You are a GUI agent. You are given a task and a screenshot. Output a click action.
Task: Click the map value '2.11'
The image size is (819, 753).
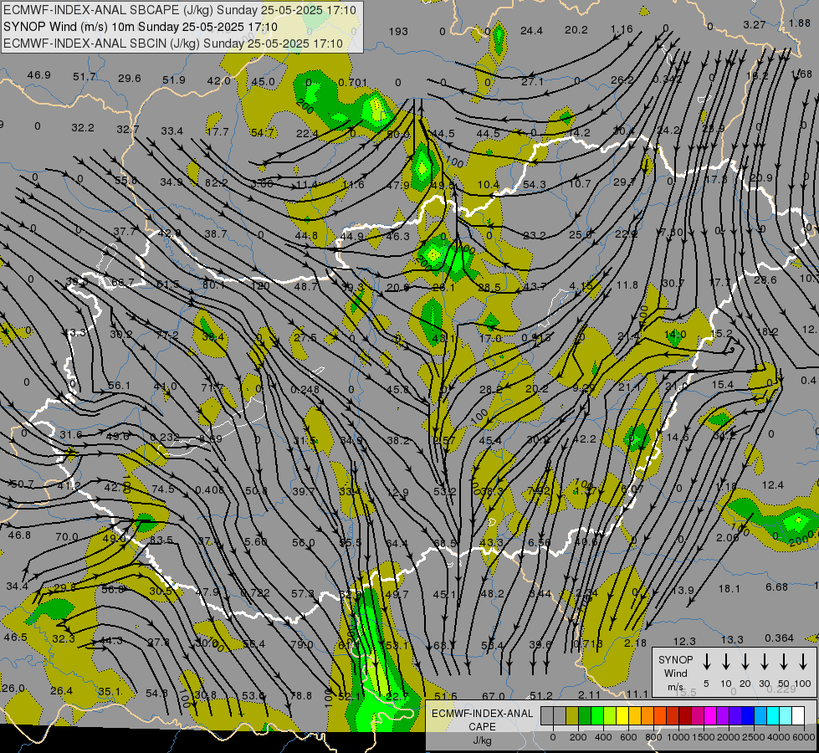[590, 694]
